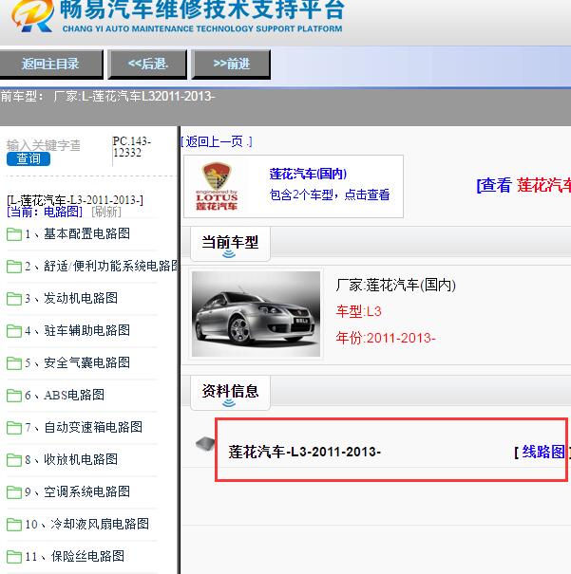571x574 pixels.
Task: Select the 资料信息 tab
Action: pyautogui.click(x=231, y=393)
